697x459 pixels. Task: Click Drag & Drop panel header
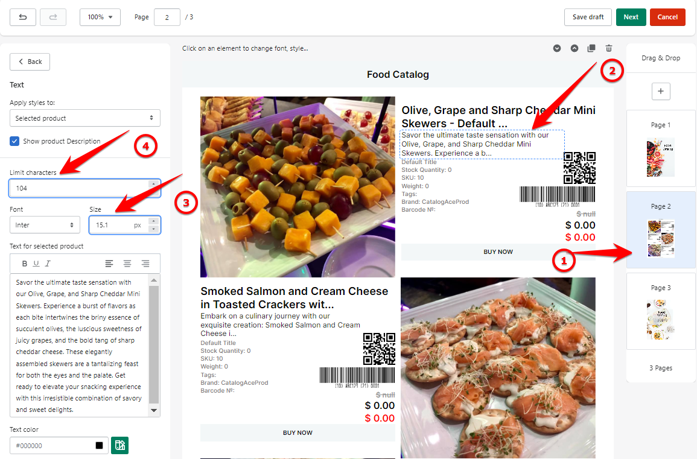(x=661, y=58)
